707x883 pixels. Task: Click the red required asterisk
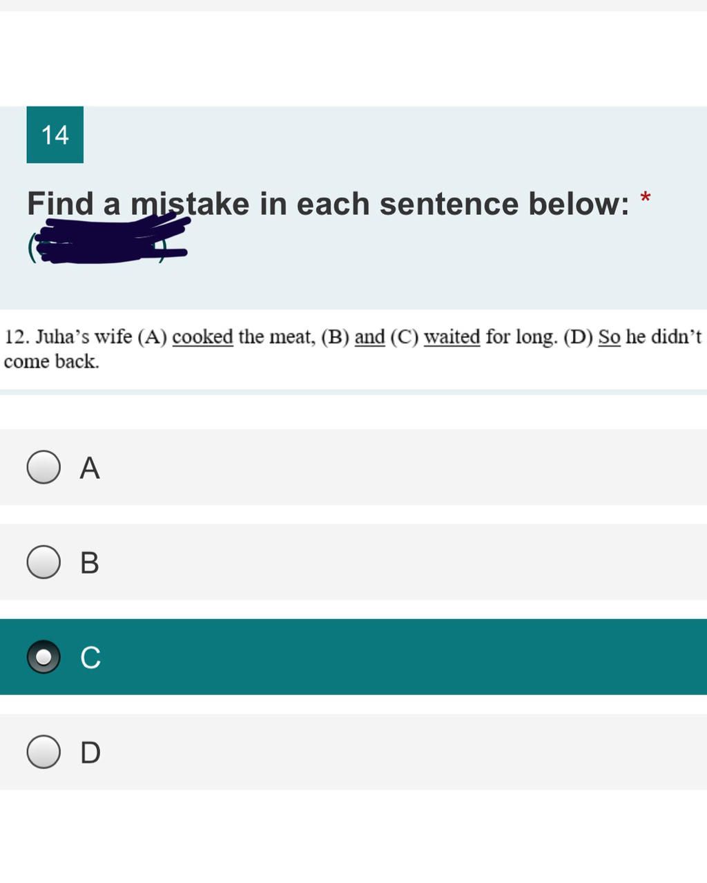(646, 200)
